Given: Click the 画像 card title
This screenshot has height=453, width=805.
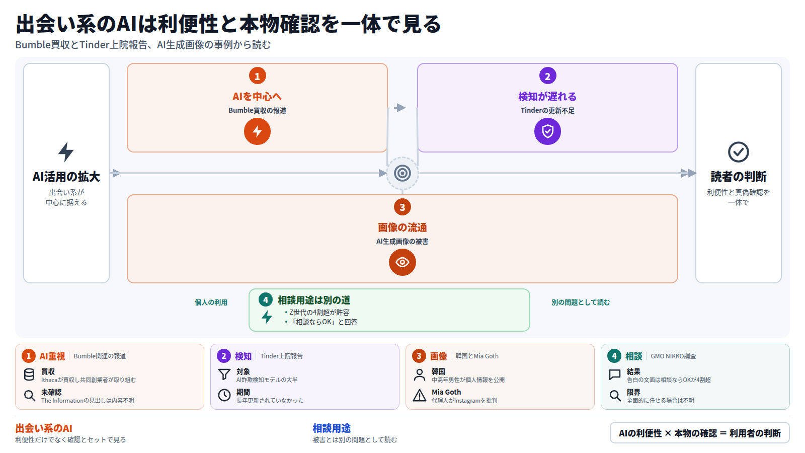Looking at the screenshot, I should click(438, 356).
